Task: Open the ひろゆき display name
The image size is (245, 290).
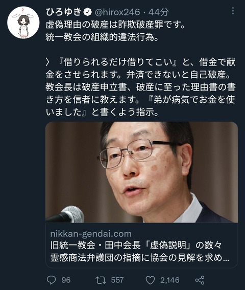Action: 64,12
